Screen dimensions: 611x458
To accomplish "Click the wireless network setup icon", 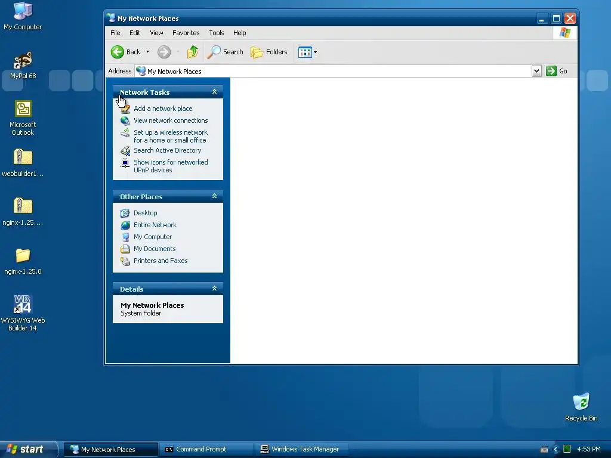I will pos(125,133).
